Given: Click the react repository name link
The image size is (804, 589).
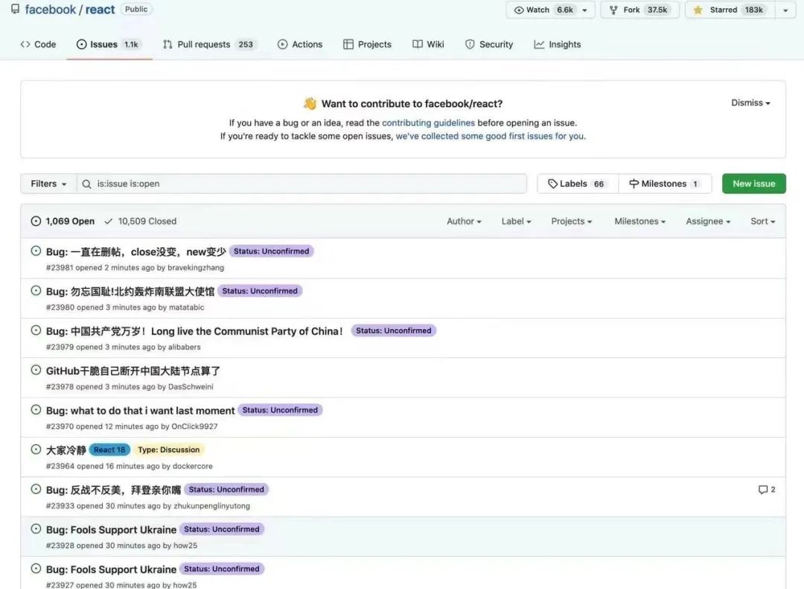Looking at the screenshot, I should 100,9.
